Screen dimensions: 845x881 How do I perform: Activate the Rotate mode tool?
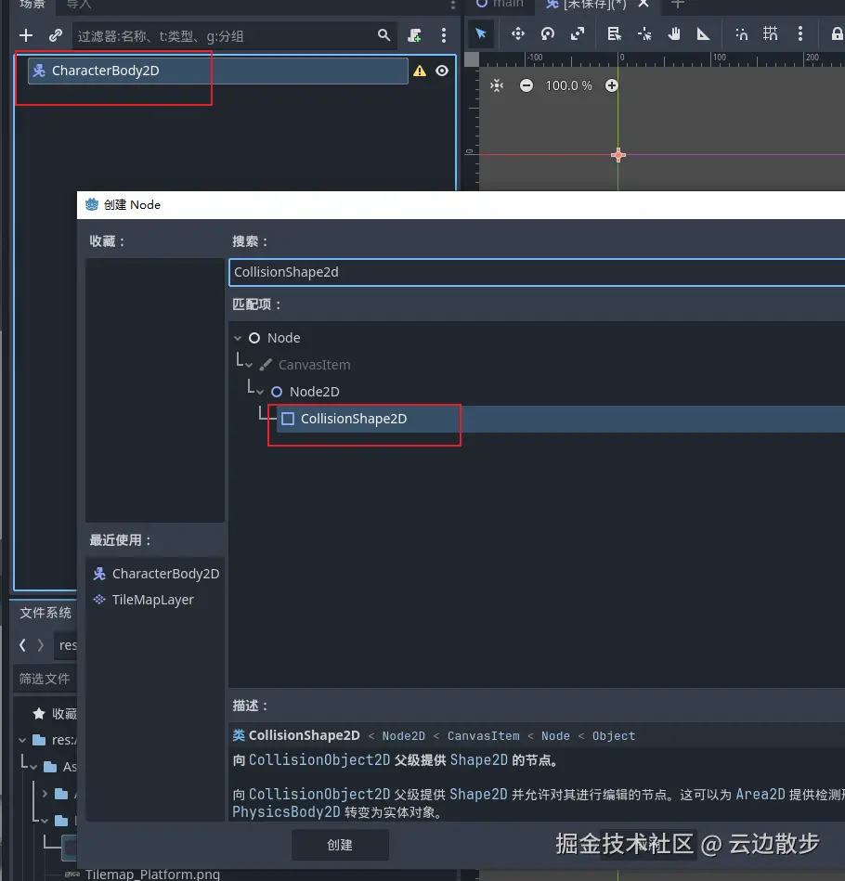pyautogui.click(x=548, y=34)
